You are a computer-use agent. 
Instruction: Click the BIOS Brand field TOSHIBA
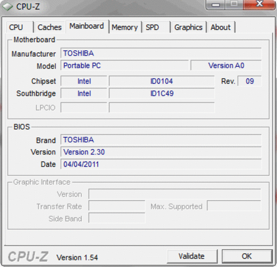click(161, 140)
